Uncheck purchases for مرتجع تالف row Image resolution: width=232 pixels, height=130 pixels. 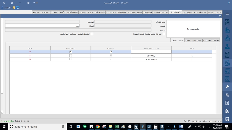point(71,55)
